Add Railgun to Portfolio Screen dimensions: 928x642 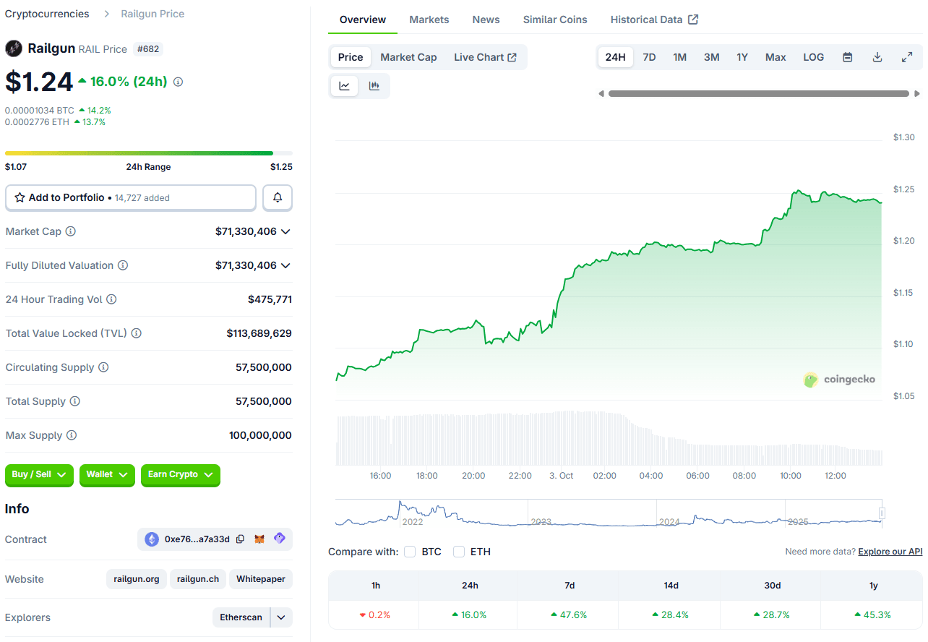[131, 197]
